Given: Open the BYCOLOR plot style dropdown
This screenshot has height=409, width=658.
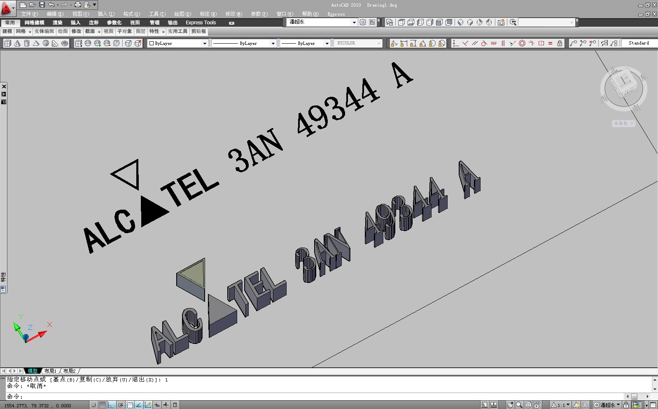Looking at the screenshot, I should click(358, 43).
